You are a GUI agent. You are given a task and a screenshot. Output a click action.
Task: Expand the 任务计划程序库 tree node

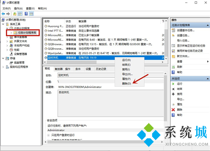[x=11, y=33]
